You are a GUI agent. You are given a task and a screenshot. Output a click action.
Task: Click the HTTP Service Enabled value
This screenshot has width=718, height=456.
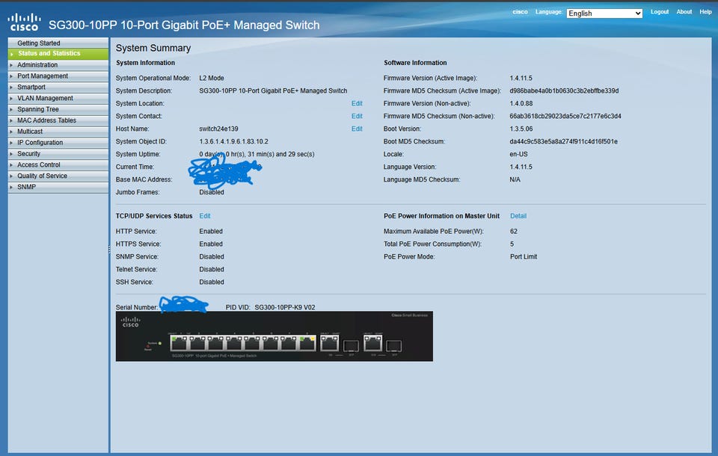(211, 232)
